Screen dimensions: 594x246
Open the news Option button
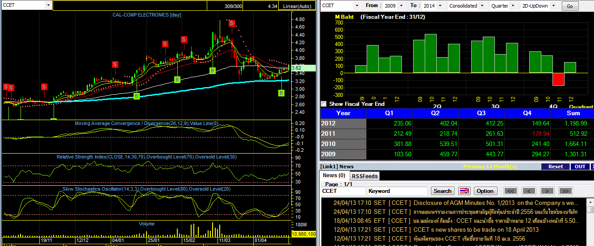485,191
